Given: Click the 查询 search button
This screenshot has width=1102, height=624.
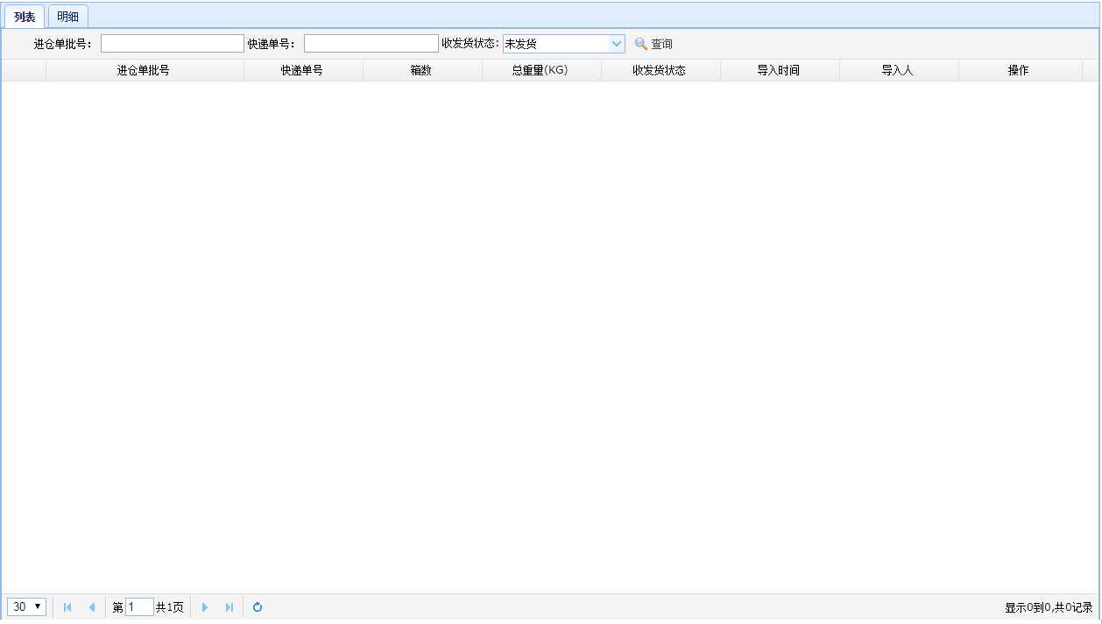Looking at the screenshot, I should 653,44.
